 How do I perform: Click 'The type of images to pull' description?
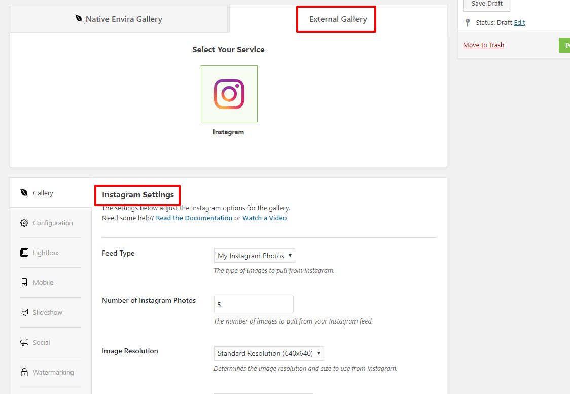click(x=274, y=270)
